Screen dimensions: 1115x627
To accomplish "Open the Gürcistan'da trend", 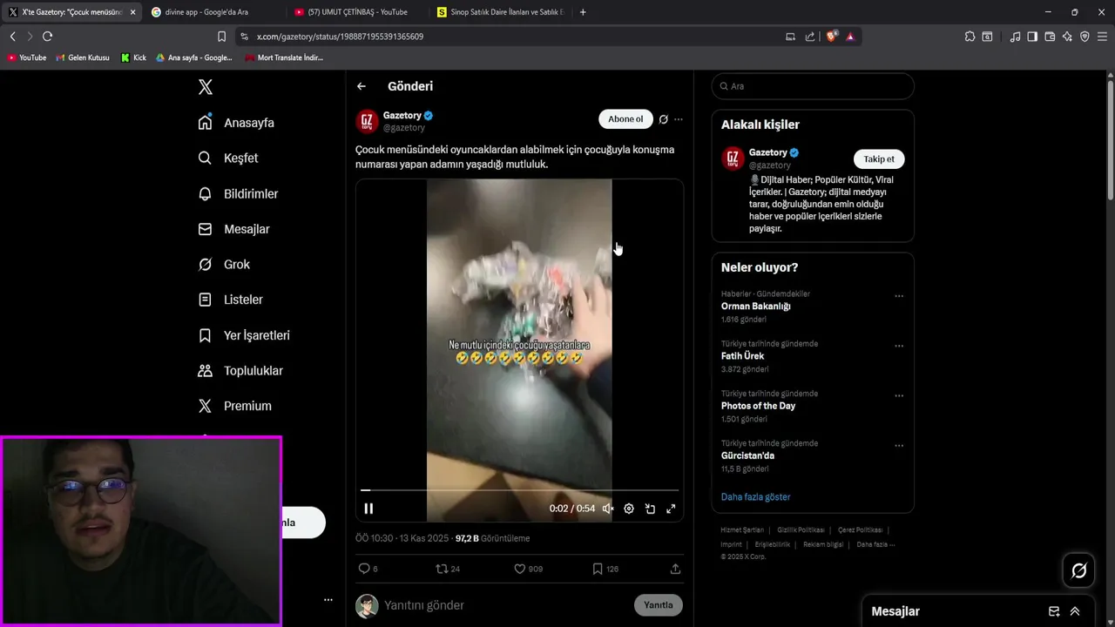I will click(x=747, y=455).
